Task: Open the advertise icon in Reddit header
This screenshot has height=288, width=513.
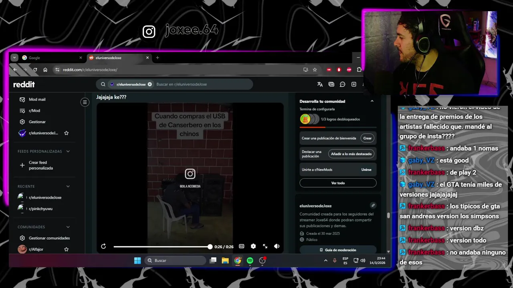Action: pos(331,84)
